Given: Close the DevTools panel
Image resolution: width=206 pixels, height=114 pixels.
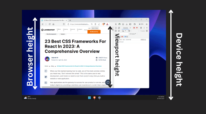Looking at the screenshot, I should (x=147, y=28).
